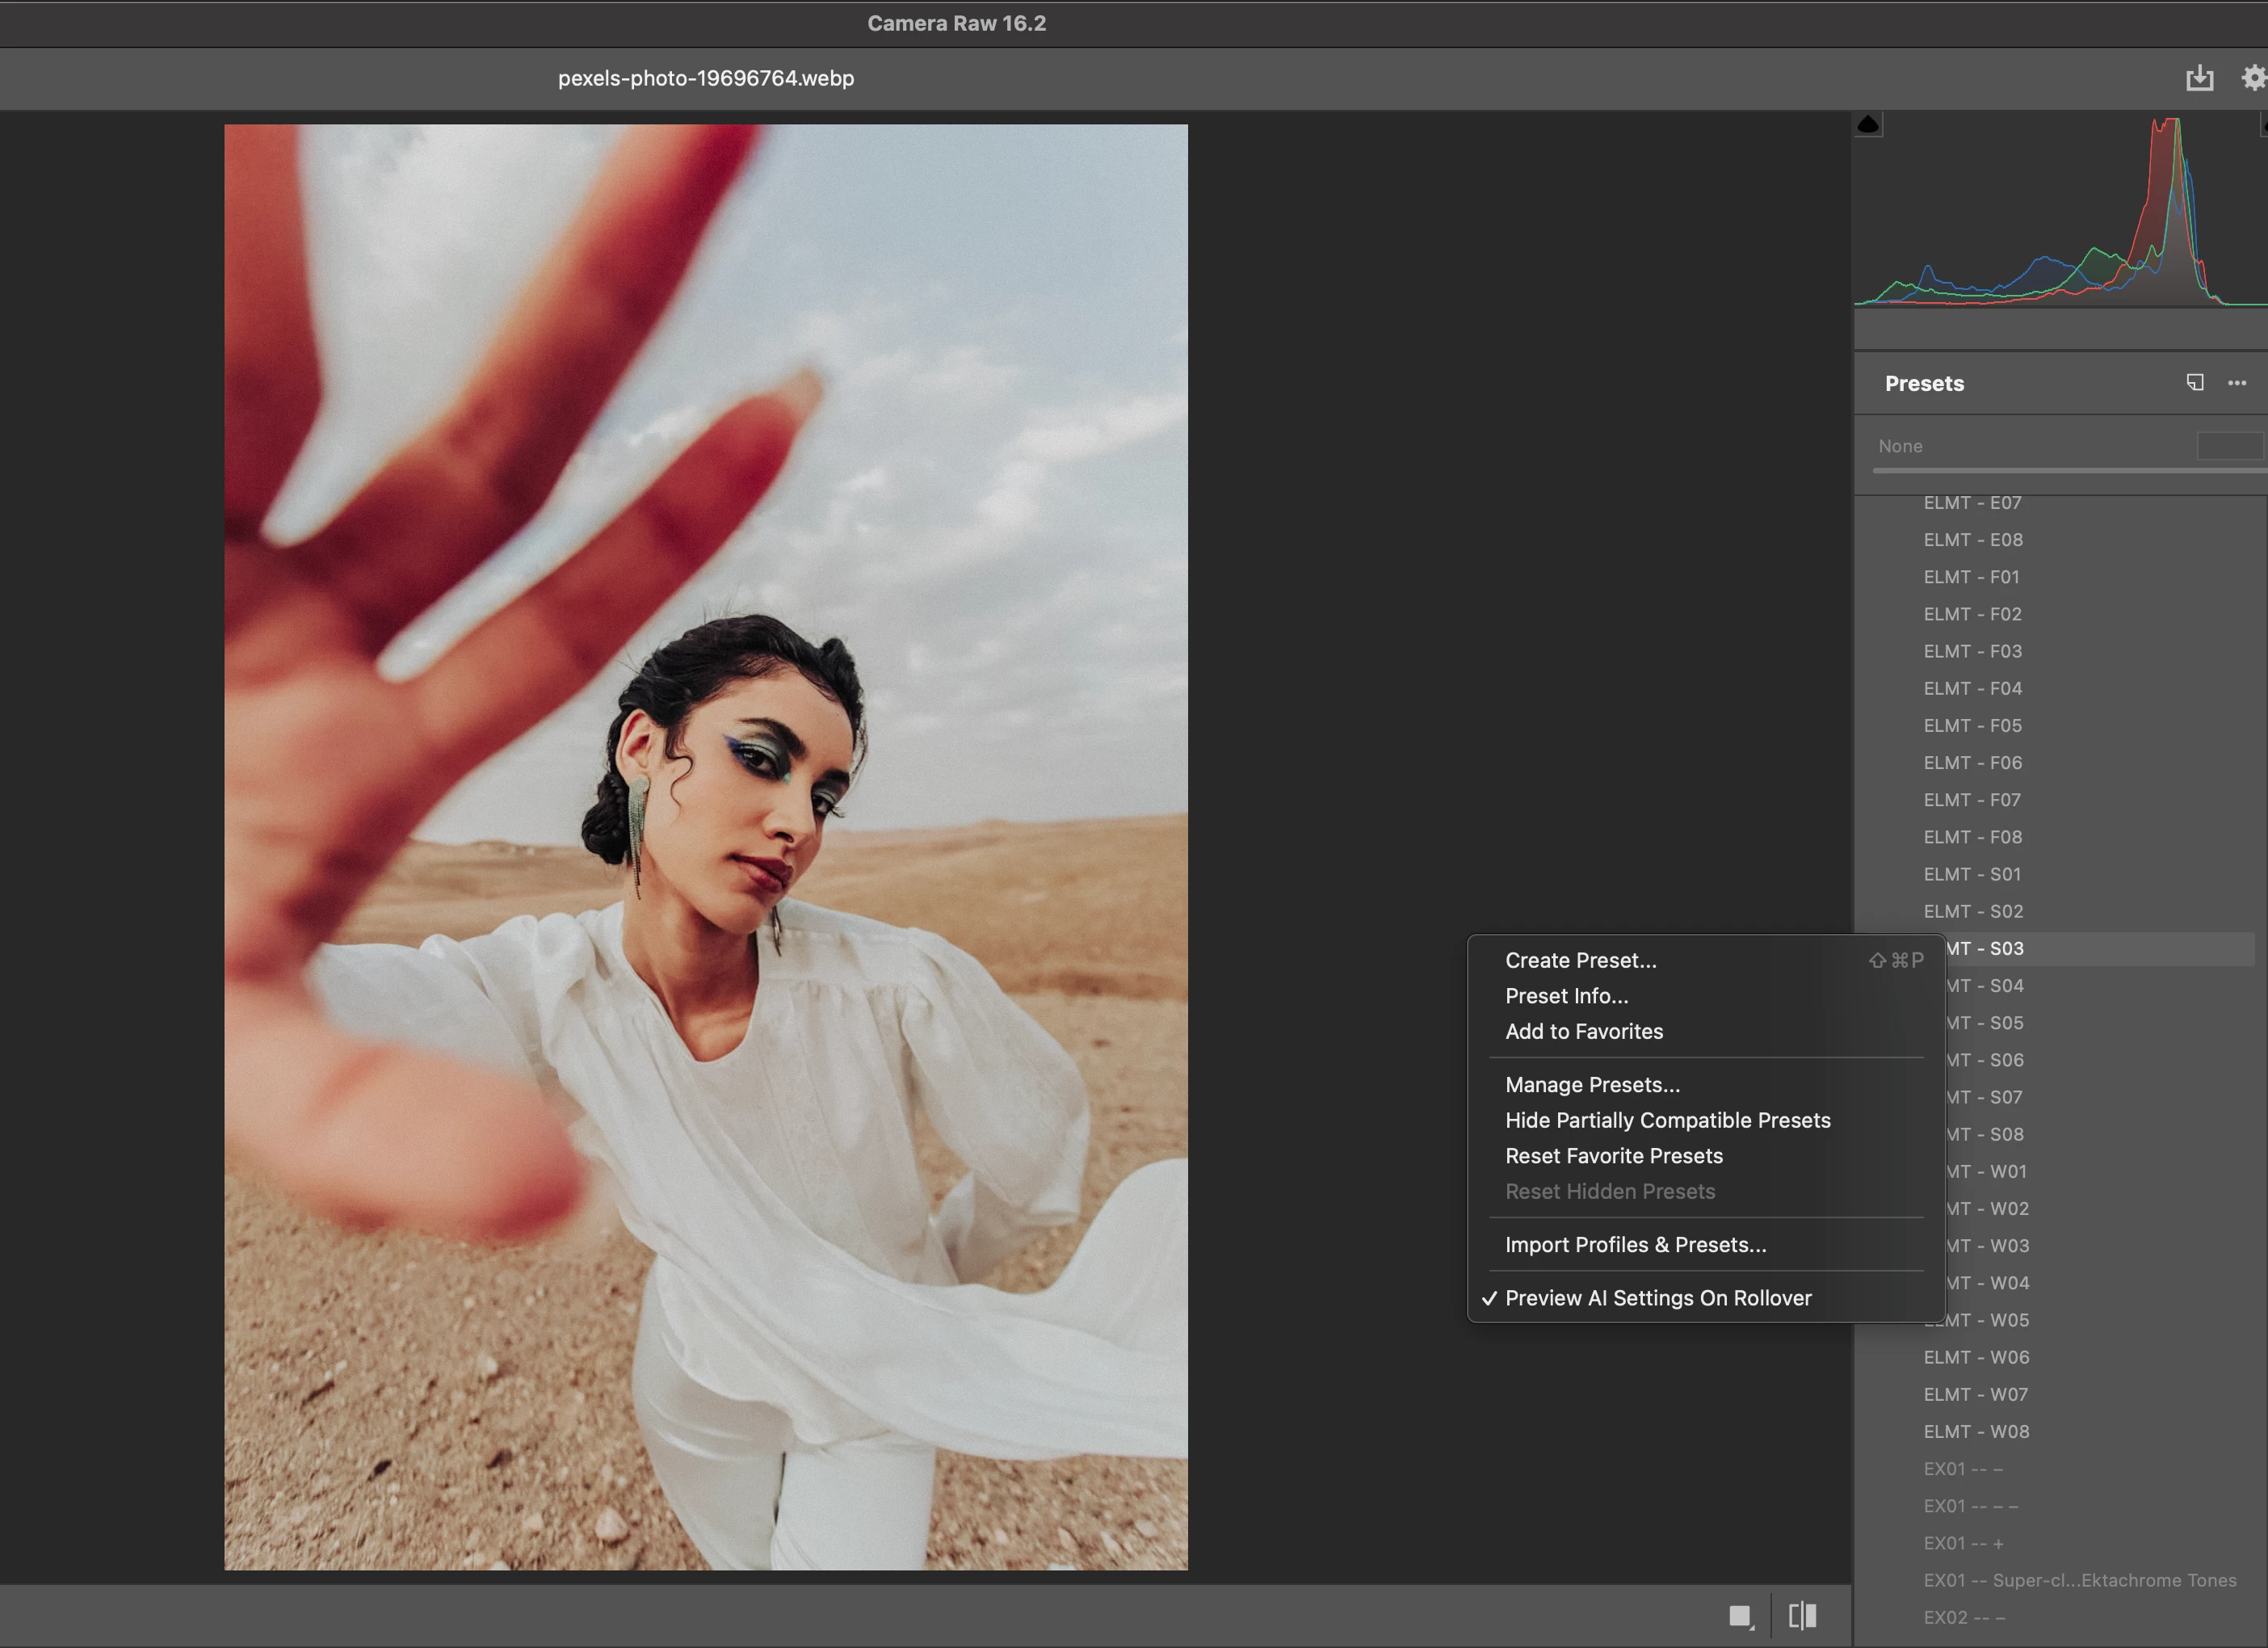Choose Create Preset... from context menu
The width and height of the screenshot is (2268, 1648).
coord(1580,960)
